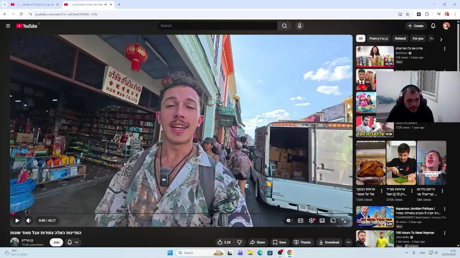Start voice search with the microphone
Image resolution: width=460 pixels, height=258 pixels.
(x=299, y=26)
